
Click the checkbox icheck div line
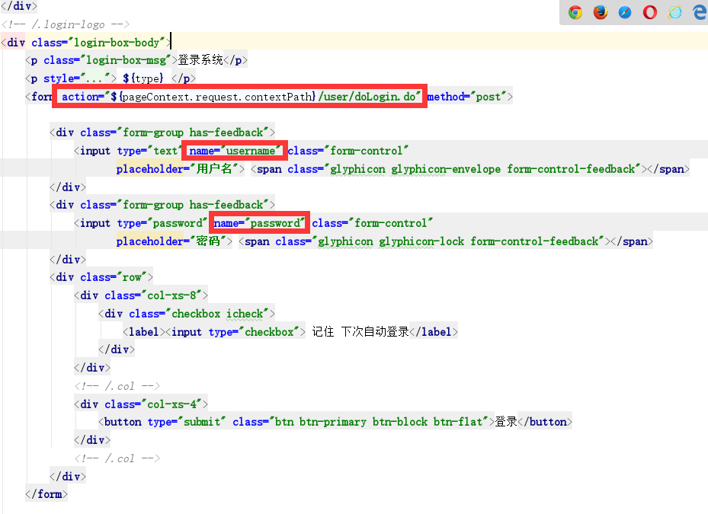coord(187,313)
